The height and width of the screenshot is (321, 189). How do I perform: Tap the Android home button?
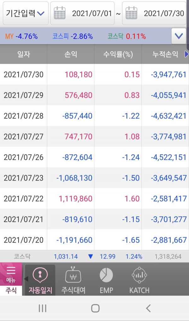click(x=95, y=308)
